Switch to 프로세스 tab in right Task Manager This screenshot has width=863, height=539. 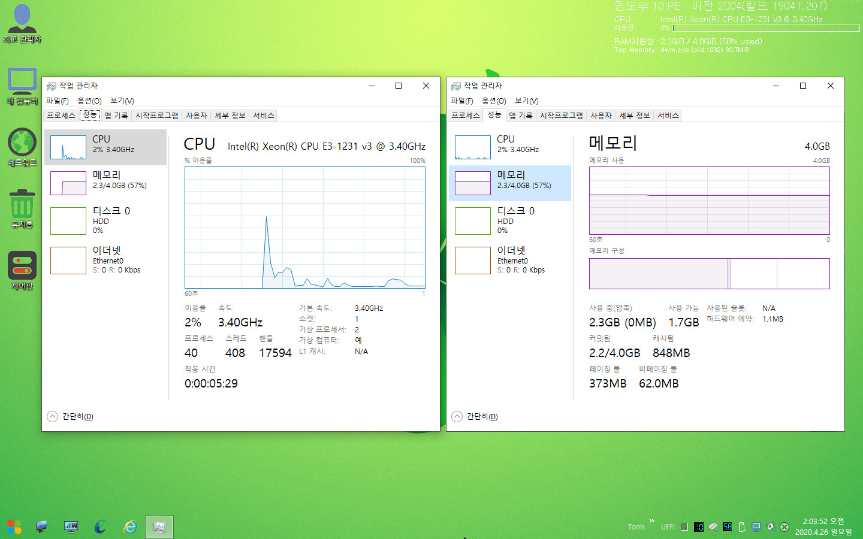[x=466, y=116]
